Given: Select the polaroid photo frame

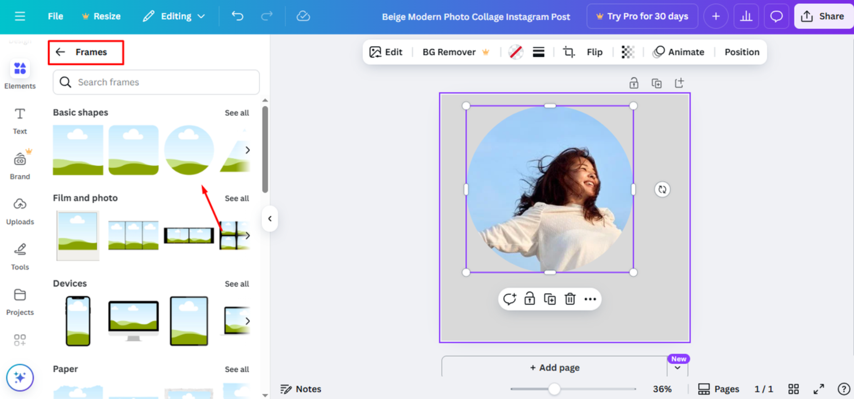Looking at the screenshot, I should (78, 236).
